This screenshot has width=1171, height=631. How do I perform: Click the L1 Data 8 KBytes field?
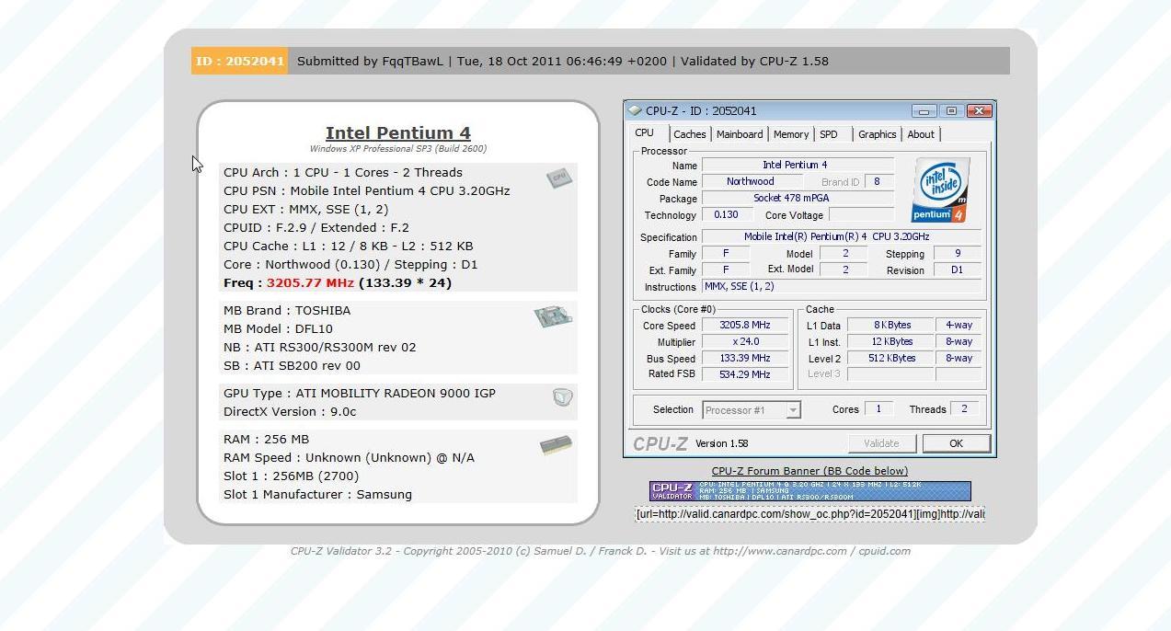click(890, 325)
